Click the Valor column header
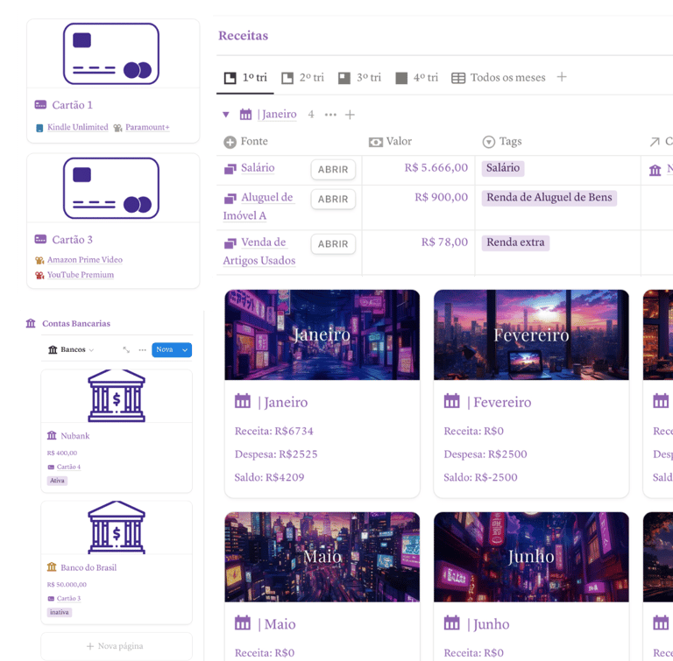Screen dimensions: 673x661 tap(390, 142)
